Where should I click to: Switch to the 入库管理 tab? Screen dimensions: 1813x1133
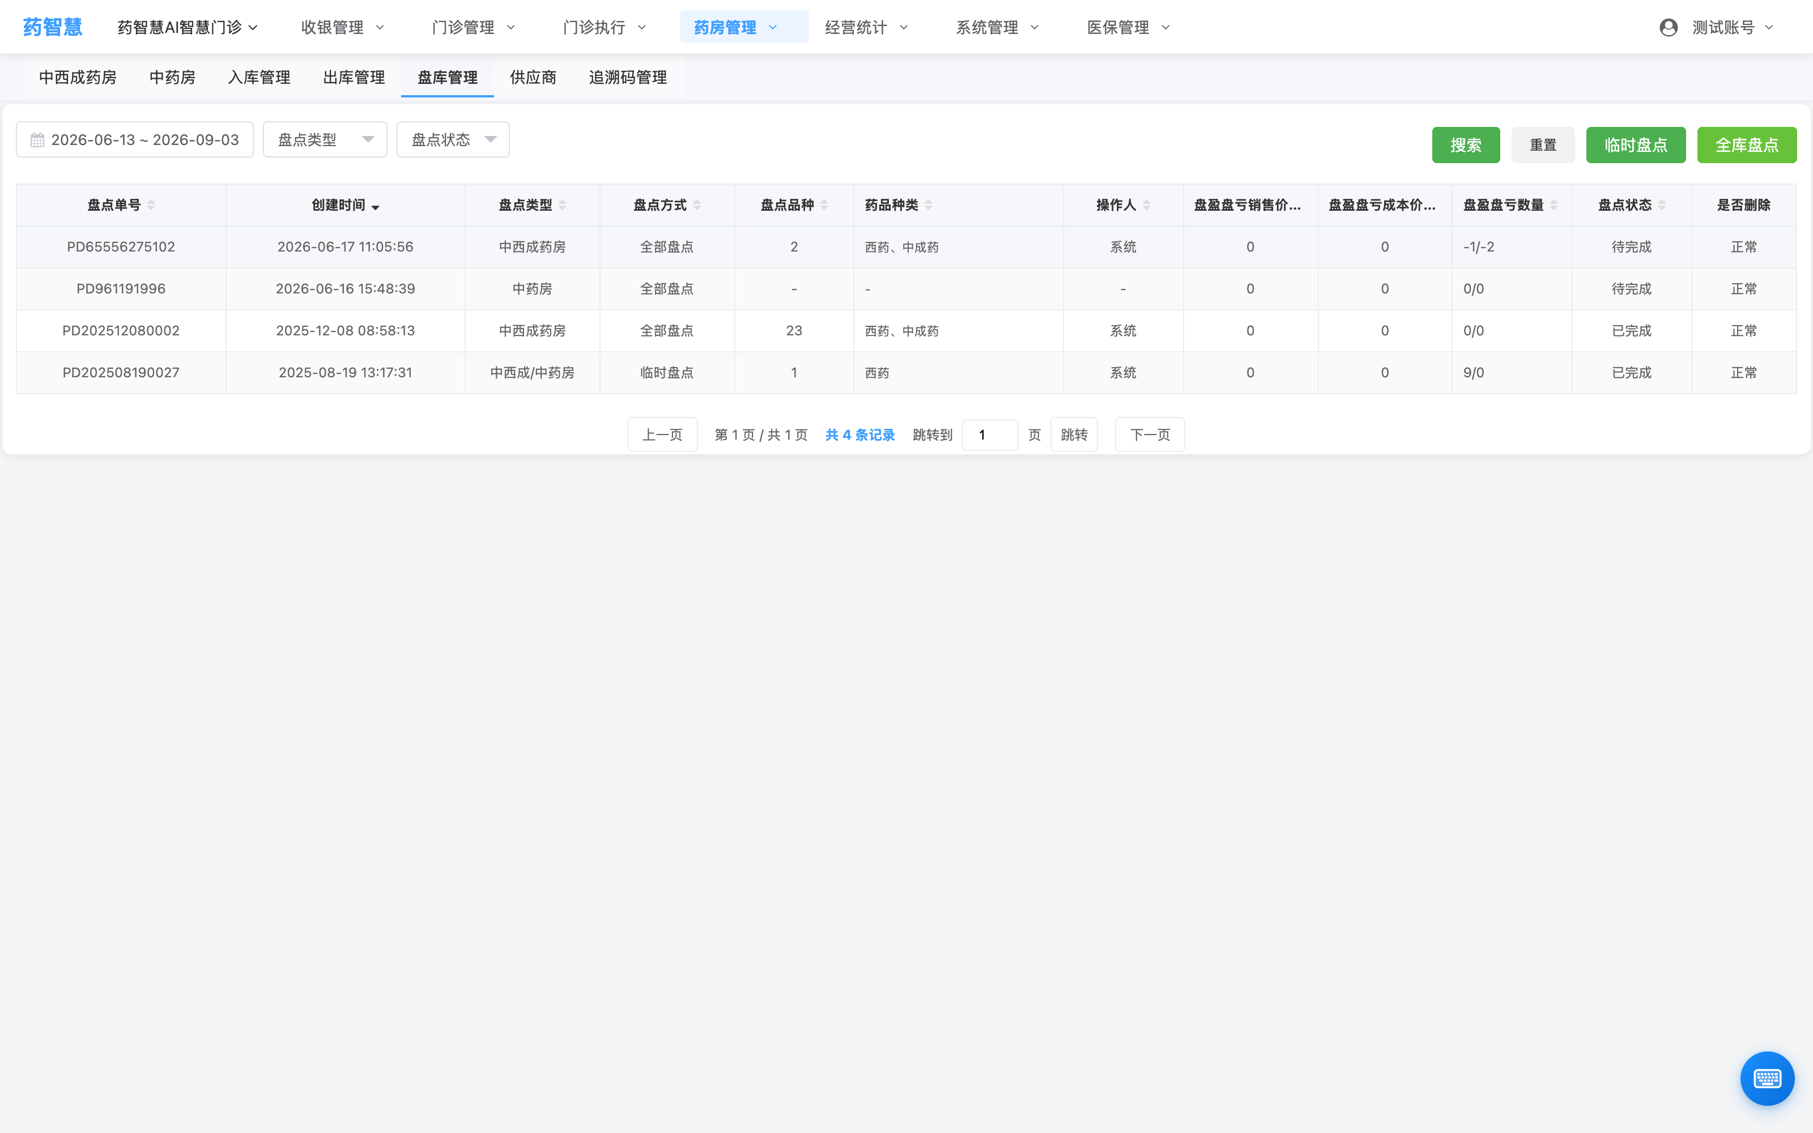(x=259, y=77)
